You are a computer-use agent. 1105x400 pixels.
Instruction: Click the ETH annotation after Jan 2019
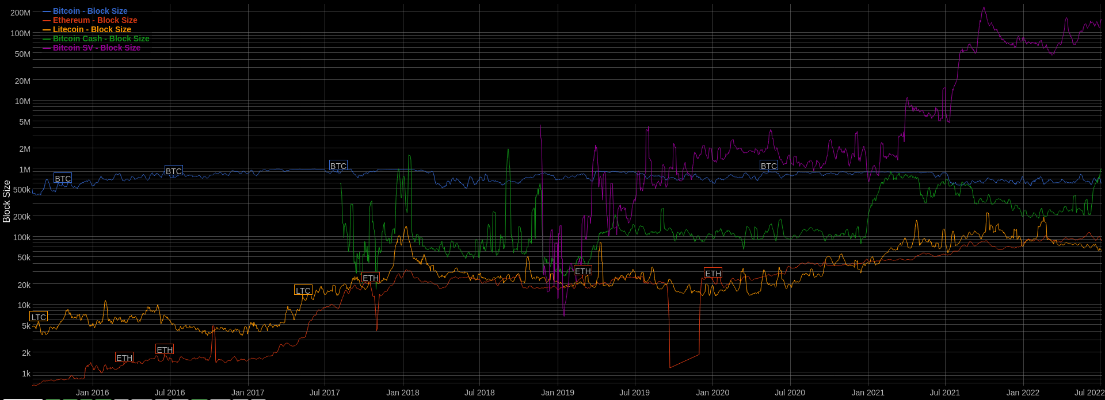coord(583,271)
